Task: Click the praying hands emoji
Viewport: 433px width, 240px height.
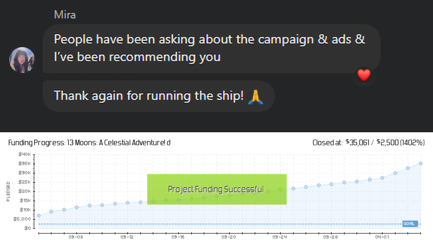Action: coord(255,96)
